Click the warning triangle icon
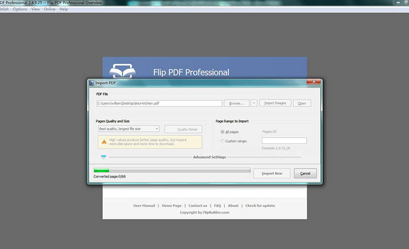The height and width of the screenshot is (249, 409). point(104,142)
